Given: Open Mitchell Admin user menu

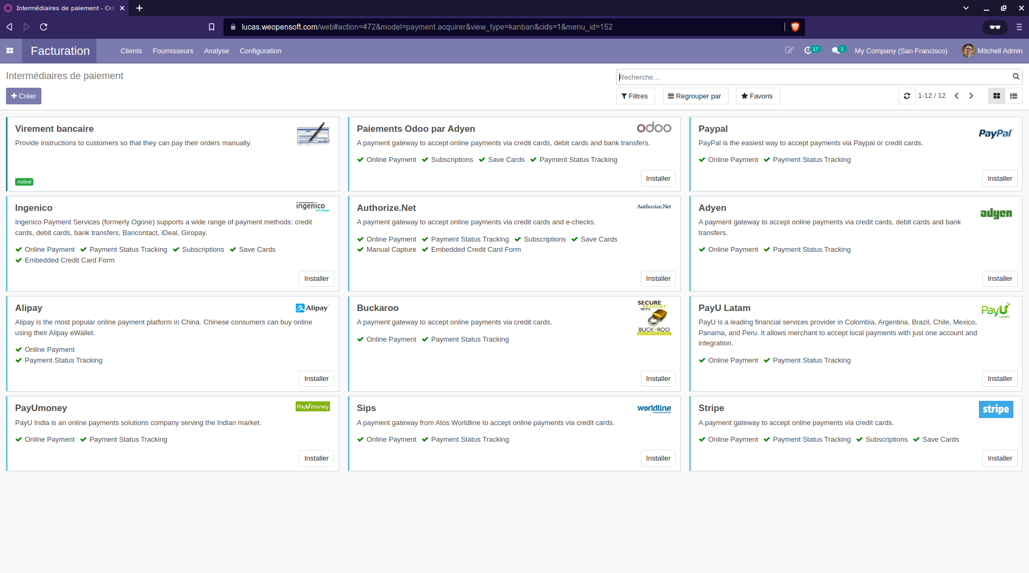Looking at the screenshot, I should (x=992, y=51).
